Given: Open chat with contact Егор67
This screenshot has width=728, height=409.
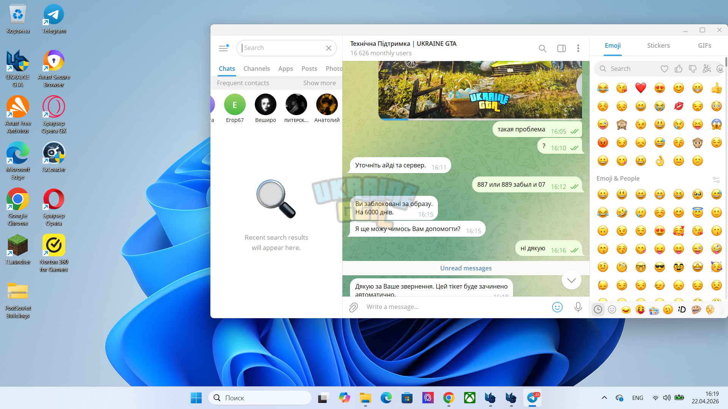Looking at the screenshot, I should (x=235, y=108).
